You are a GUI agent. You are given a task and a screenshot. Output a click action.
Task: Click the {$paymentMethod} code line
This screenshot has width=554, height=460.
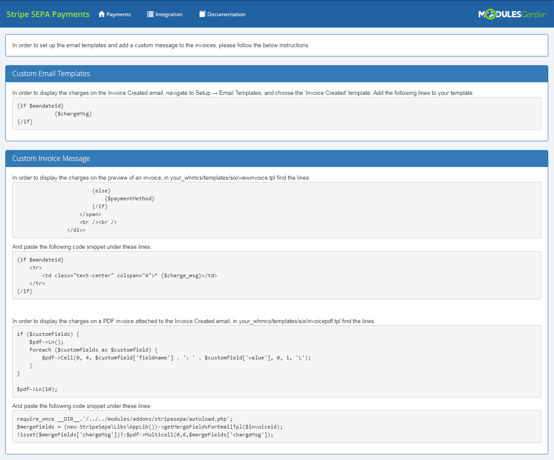(x=130, y=199)
